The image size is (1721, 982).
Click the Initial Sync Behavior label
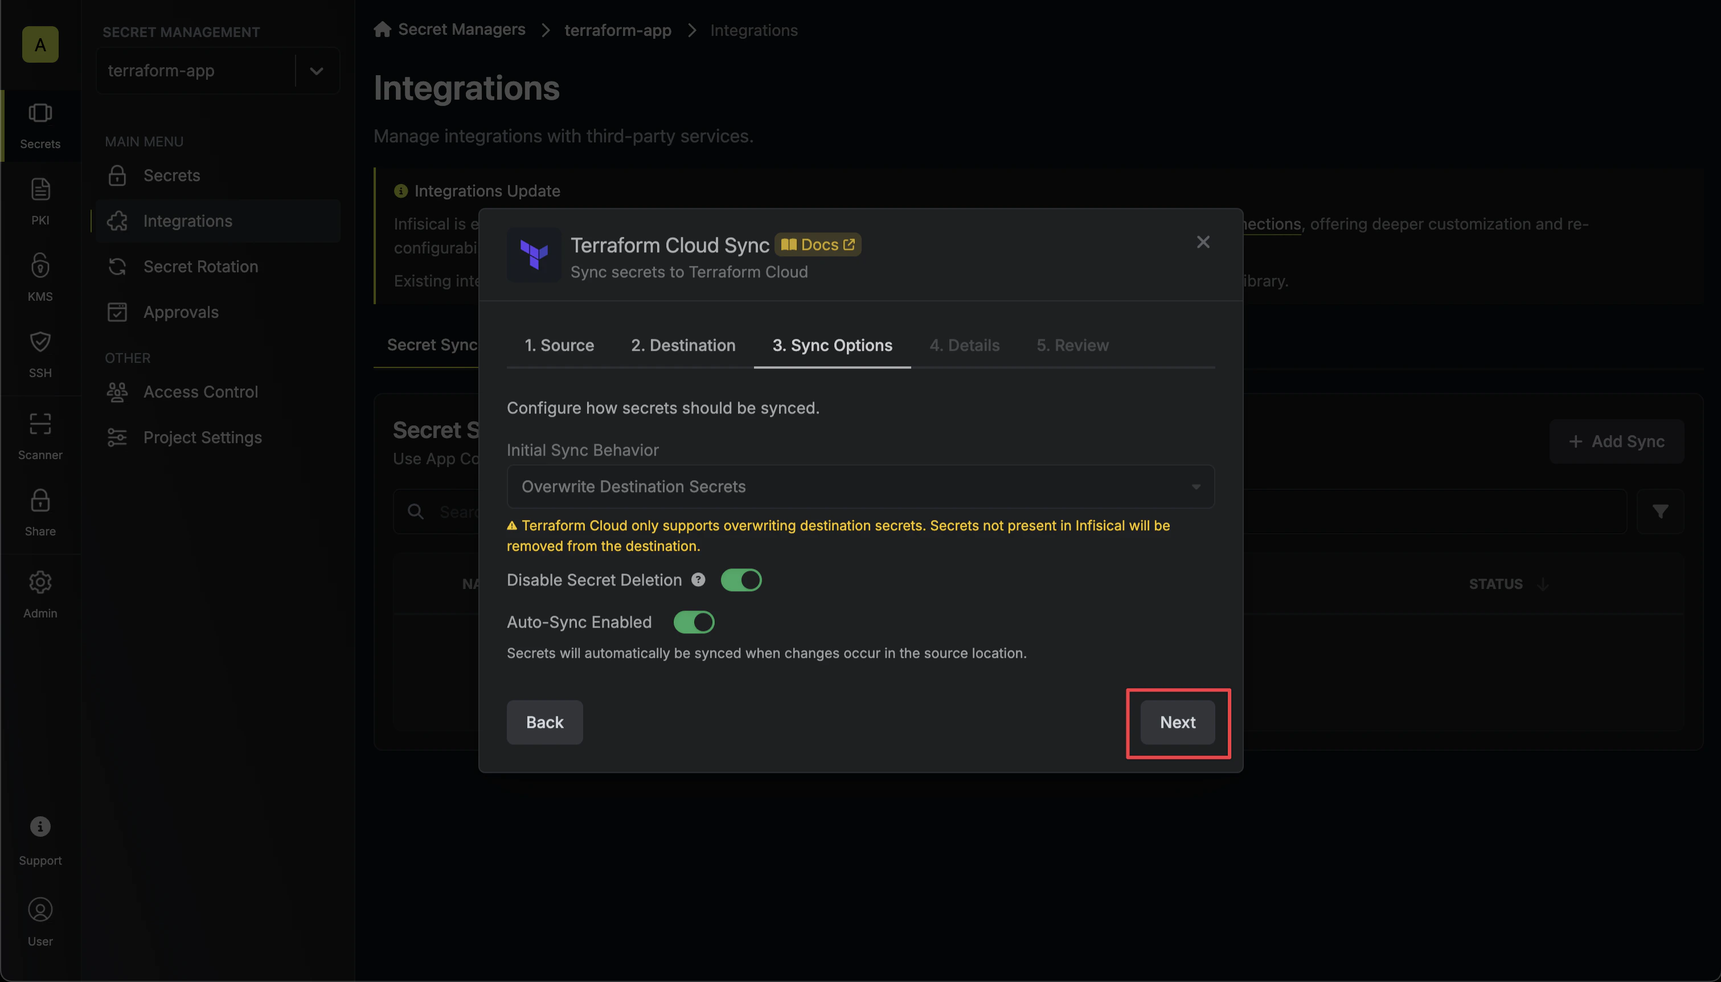tap(583, 450)
